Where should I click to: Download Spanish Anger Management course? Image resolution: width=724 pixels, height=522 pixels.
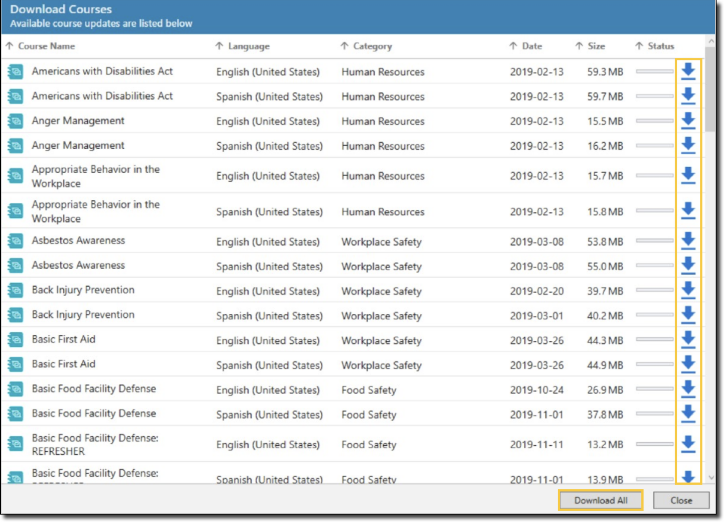coord(688,145)
